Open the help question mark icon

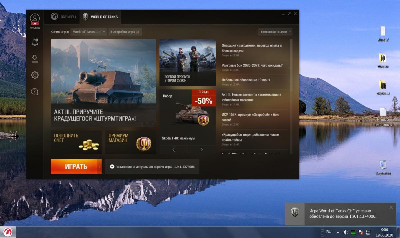coord(35,91)
